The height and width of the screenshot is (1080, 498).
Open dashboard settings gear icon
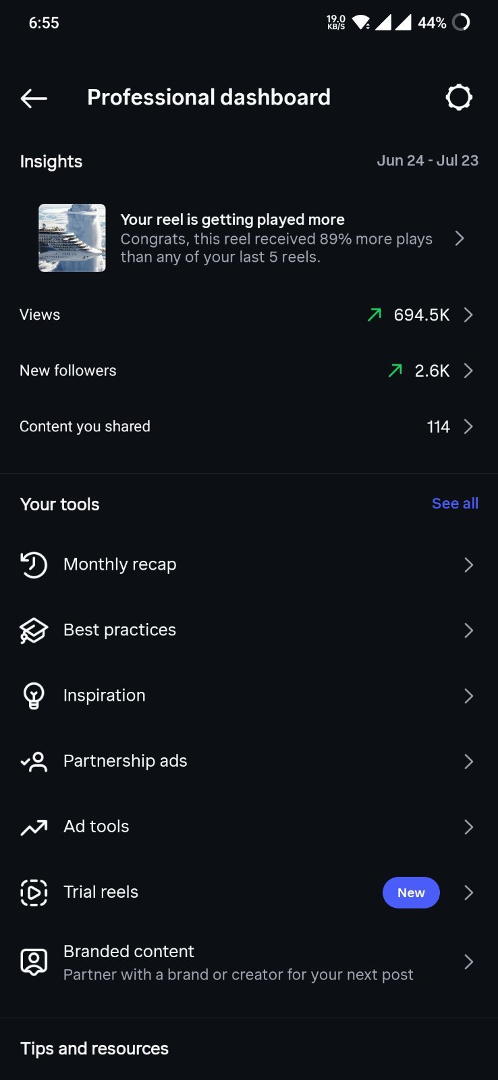(459, 97)
